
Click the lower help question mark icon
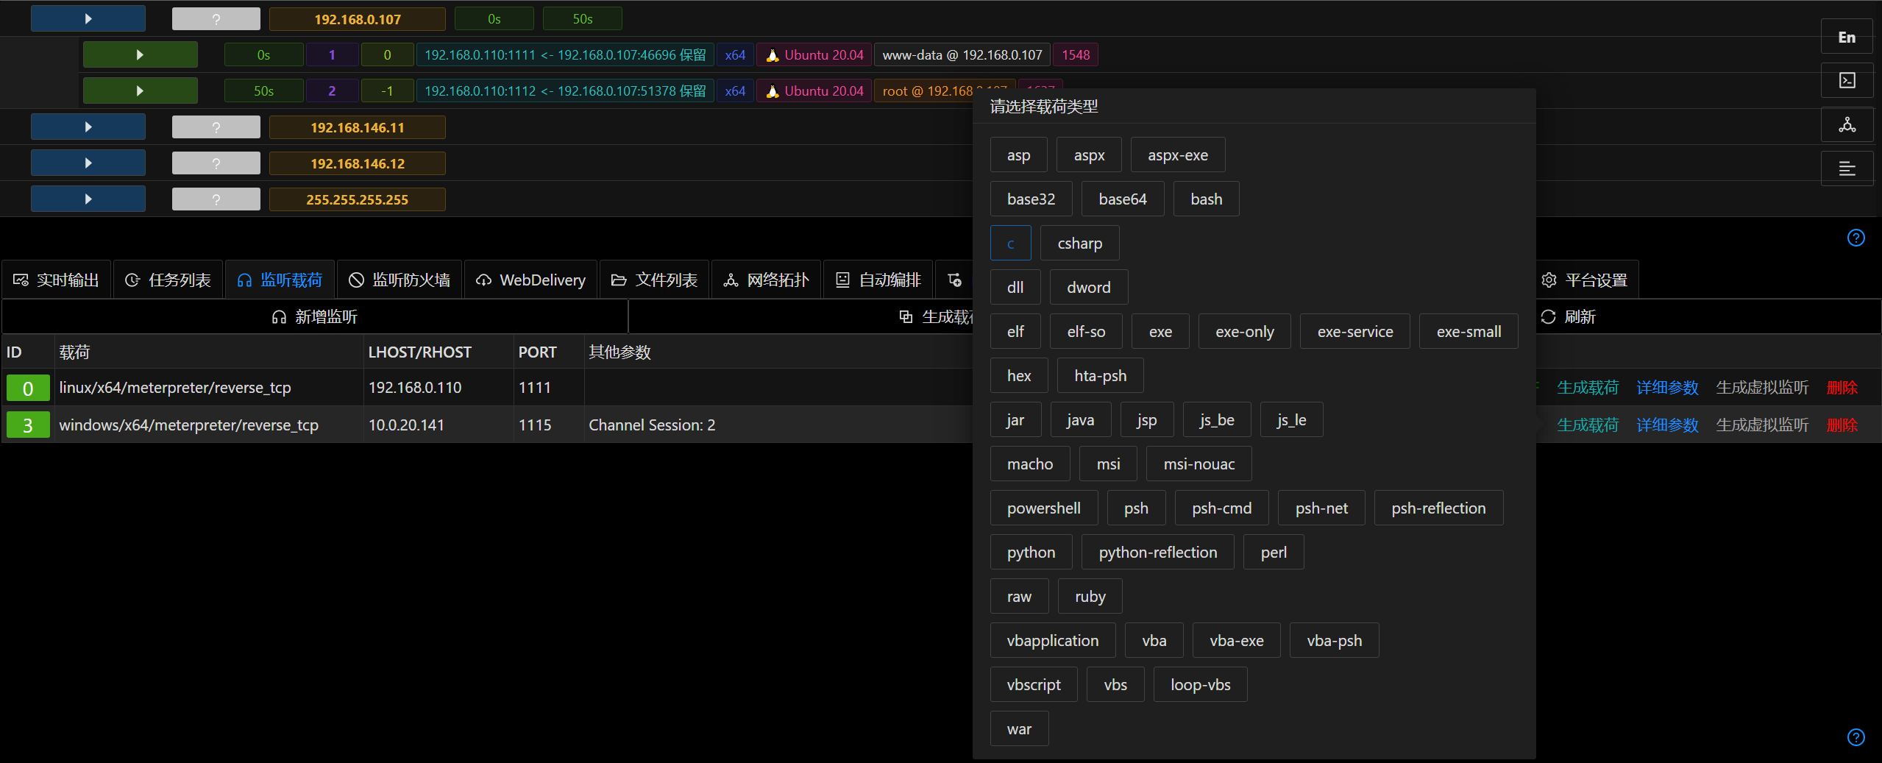pos(1856,737)
